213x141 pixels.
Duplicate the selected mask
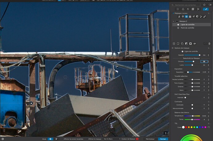coord(182,44)
